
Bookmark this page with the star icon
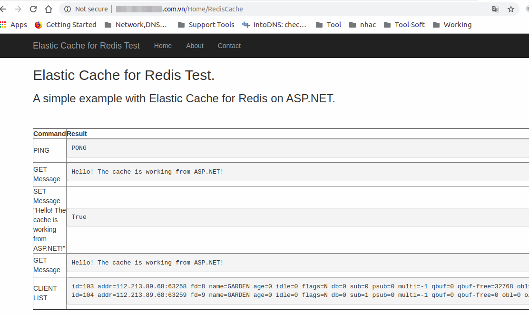pyautogui.click(x=511, y=9)
